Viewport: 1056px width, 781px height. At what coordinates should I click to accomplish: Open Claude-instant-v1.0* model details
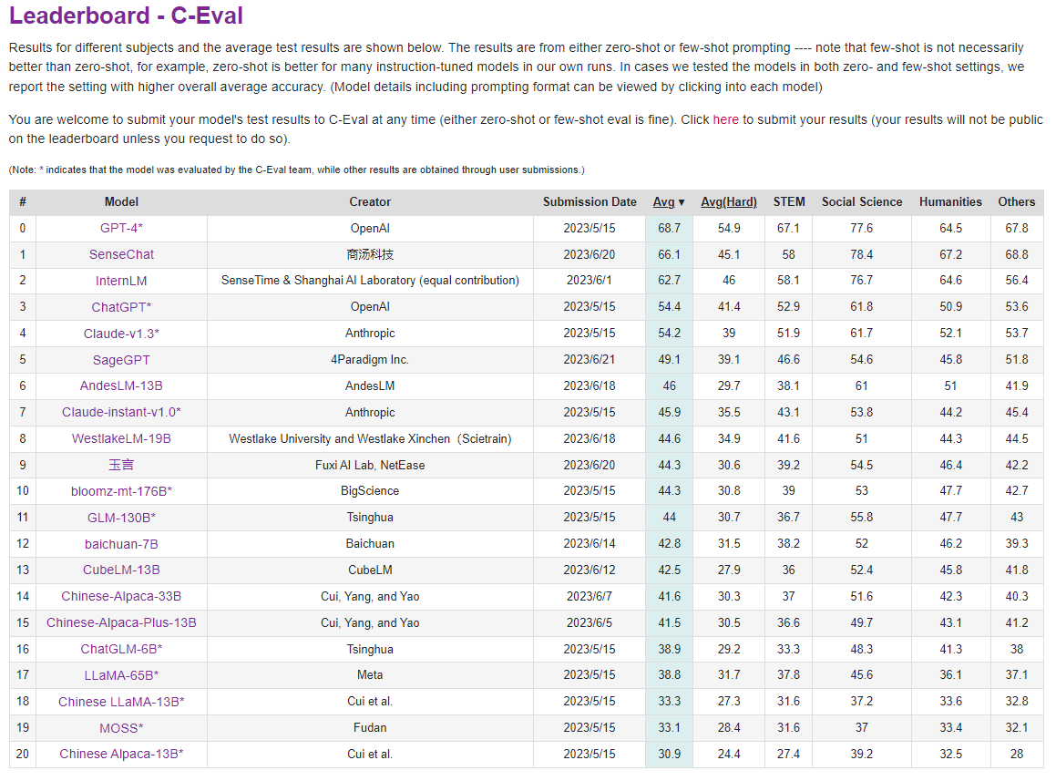pos(121,413)
